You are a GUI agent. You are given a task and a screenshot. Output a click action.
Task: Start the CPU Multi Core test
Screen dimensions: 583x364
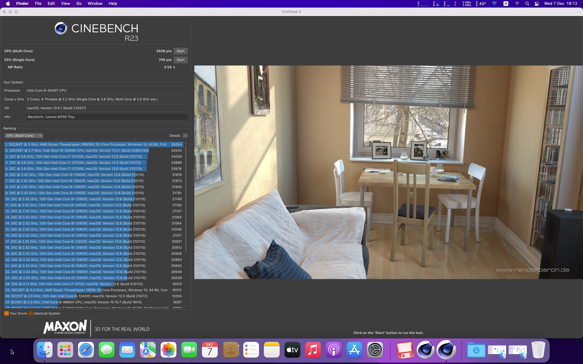(180, 51)
